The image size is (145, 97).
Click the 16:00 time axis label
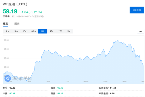click(124, 81)
